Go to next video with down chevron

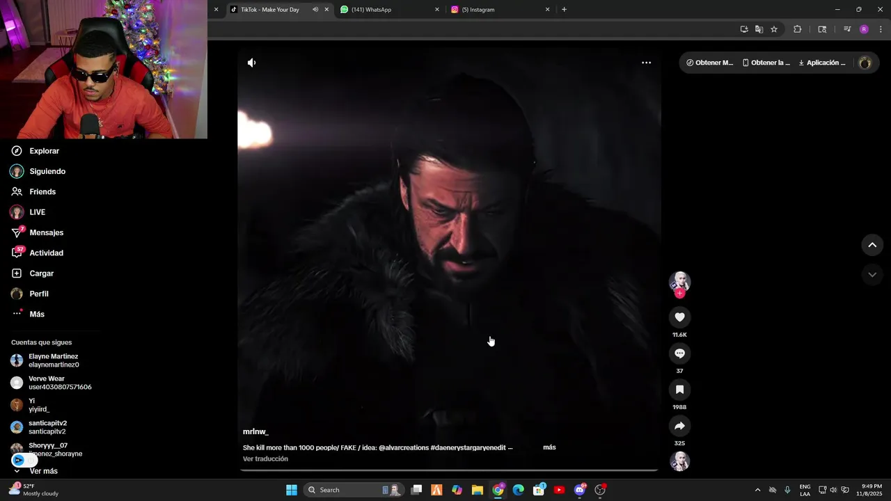872,275
